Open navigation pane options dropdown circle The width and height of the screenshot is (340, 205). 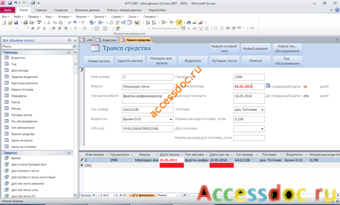click(x=69, y=40)
